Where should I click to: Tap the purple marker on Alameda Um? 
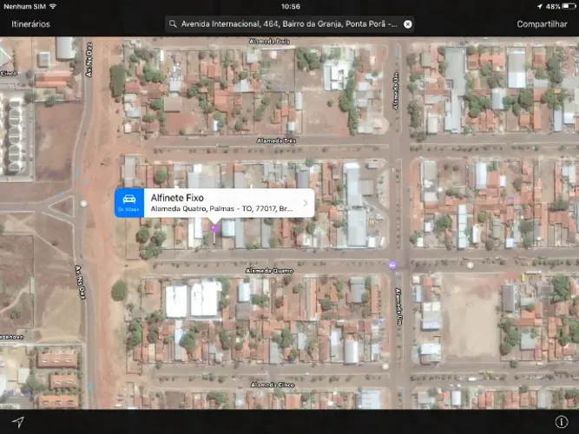pyautogui.click(x=392, y=265)
